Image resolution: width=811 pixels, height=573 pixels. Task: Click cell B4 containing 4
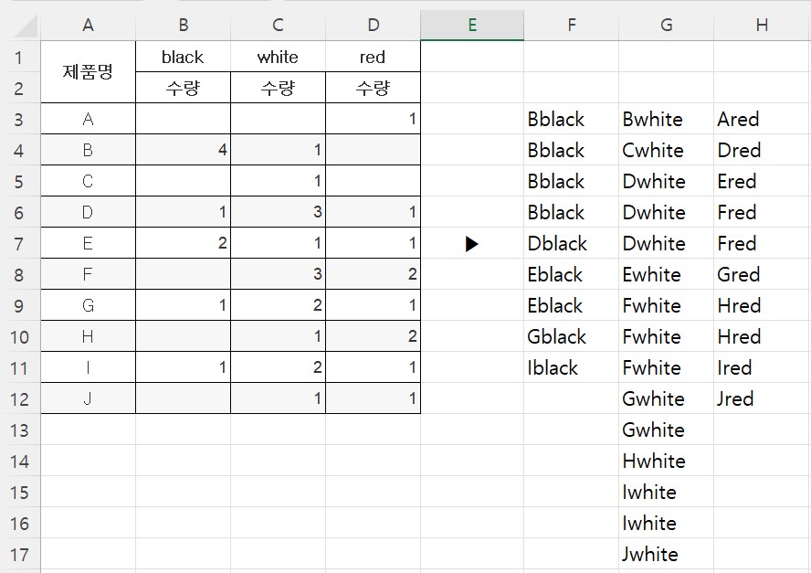(183, 150)
